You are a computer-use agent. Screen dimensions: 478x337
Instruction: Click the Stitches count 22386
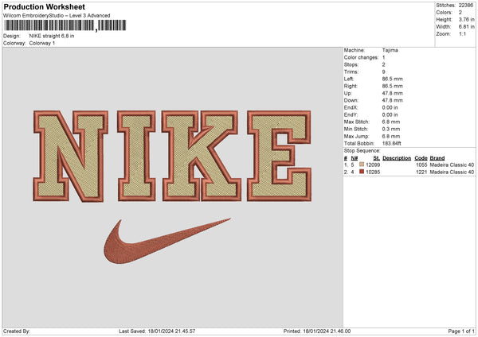coord(468,5)
